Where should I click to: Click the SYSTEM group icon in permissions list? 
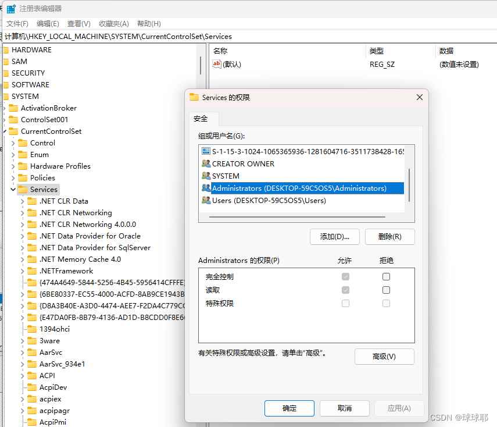tap(206, 175)
